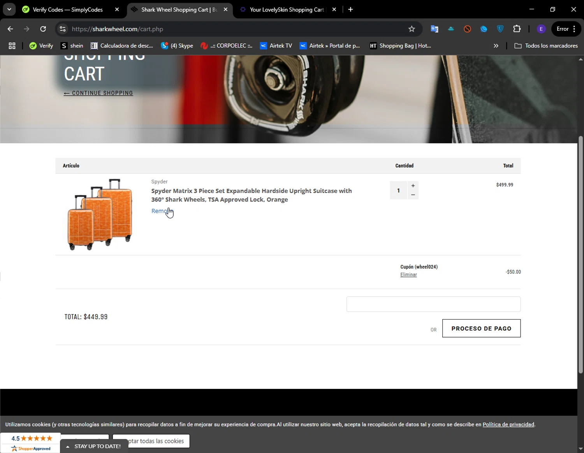Click the address bar URL
The width and height of the screenshot is (584, 453).
tap(117, 29)
